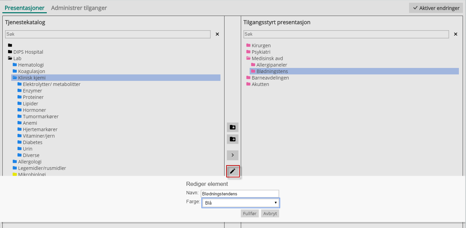
Task: Select the pink Kirurgen folder
Action: point(261,46)
